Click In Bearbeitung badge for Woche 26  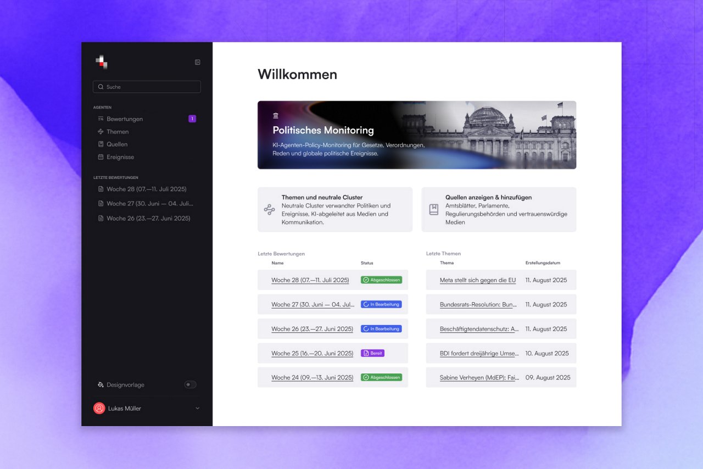pos(381,329)
